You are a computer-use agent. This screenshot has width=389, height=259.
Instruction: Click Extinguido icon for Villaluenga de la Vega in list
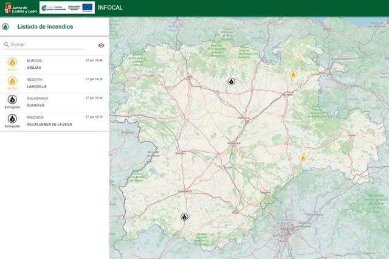point(12,119)
